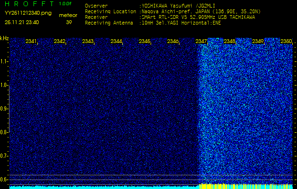
Task: Click the 2343 time marker
Action: (x=88, y=42)
